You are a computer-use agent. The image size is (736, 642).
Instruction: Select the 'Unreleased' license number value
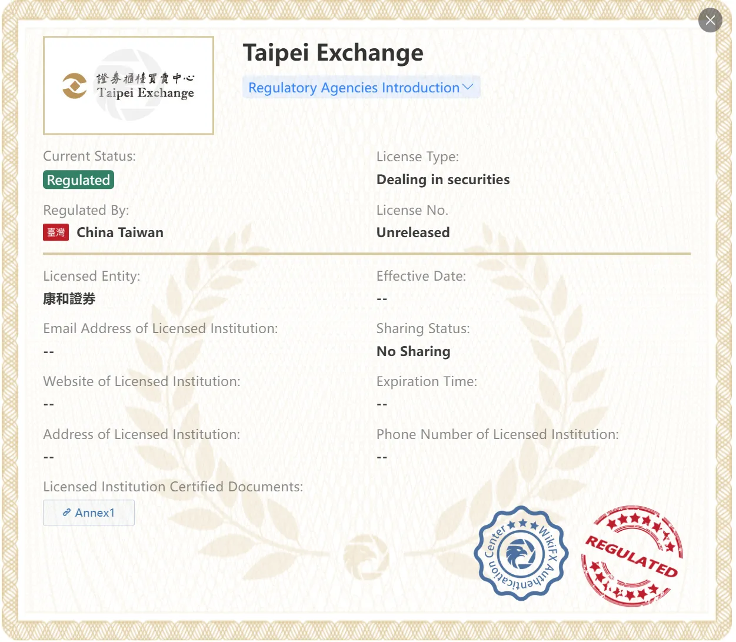click(413, 232)
